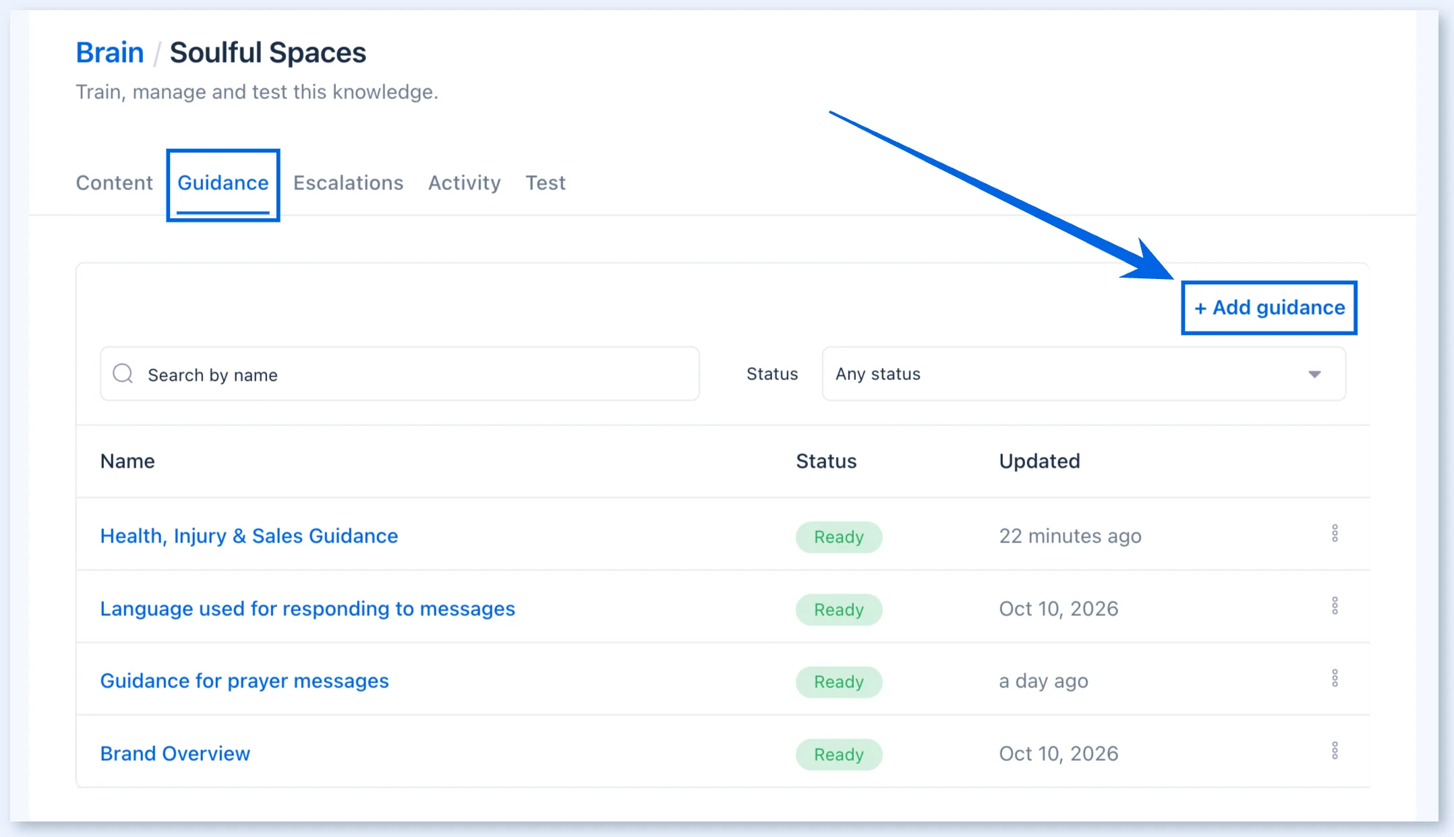Open the Escalations tab
1454x837 pixels.
[x=348, y=183]
